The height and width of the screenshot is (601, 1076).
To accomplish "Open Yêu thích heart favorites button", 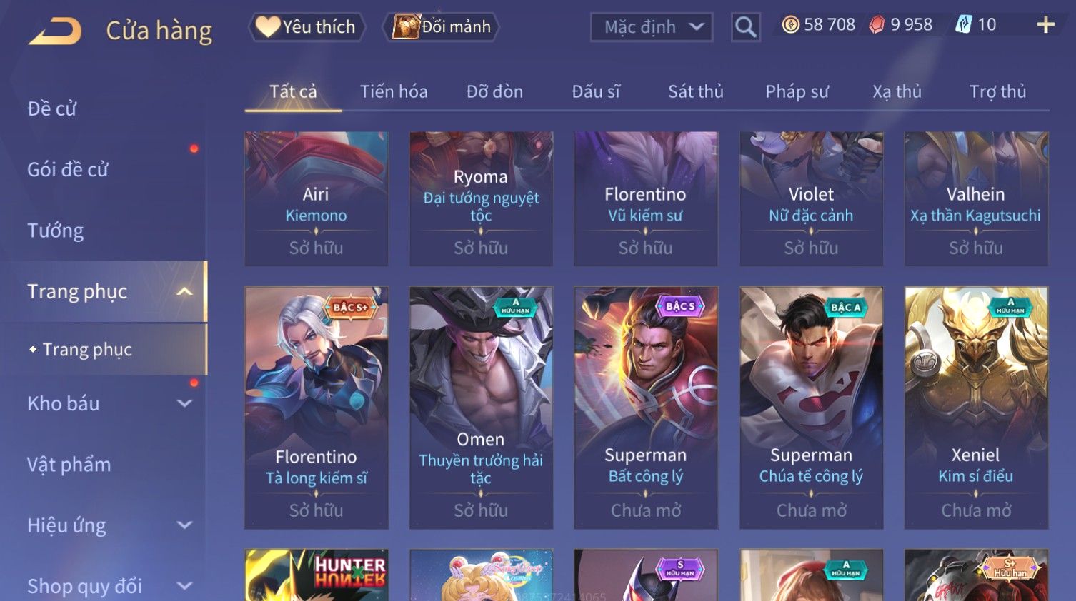I will pos(307,26).
